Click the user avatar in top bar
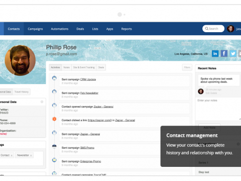The height and width of the screenshot is (181, 241). click(230, 29)
